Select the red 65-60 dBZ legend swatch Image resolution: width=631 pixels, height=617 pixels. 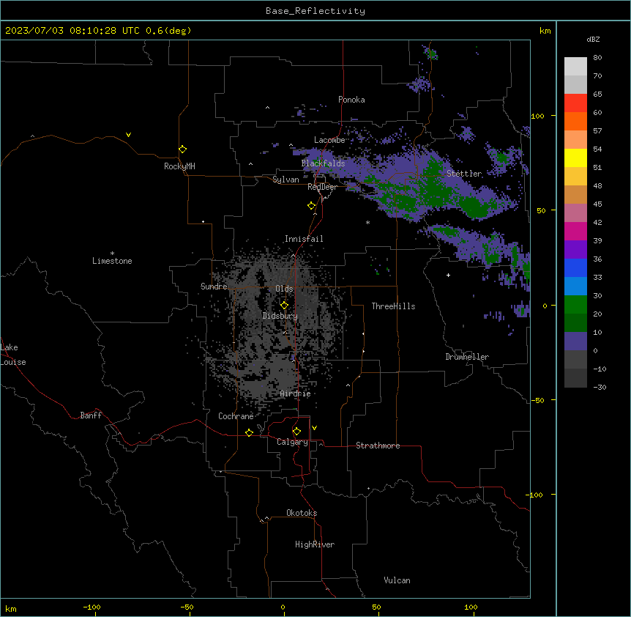(575, 103)
